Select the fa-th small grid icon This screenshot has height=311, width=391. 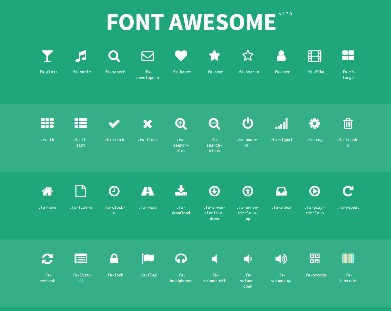47,123
